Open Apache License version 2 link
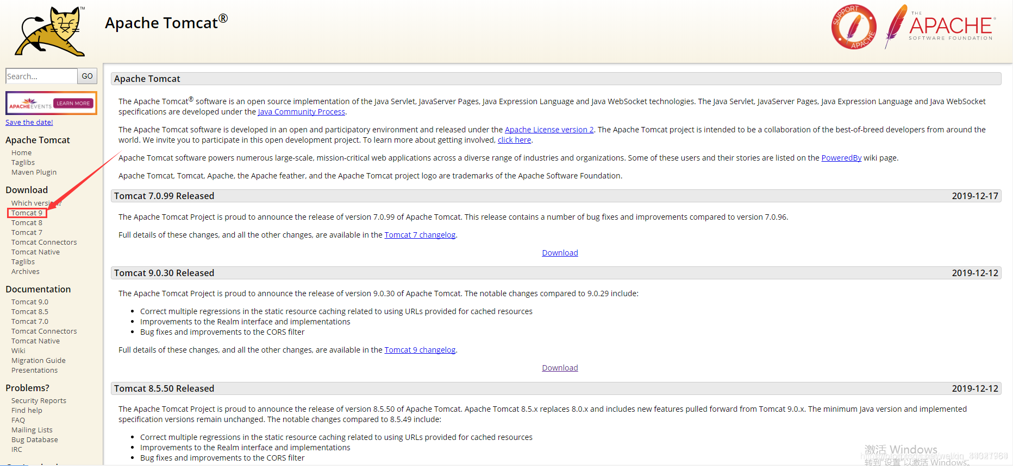1013x466 pixels. click(549, 130)
